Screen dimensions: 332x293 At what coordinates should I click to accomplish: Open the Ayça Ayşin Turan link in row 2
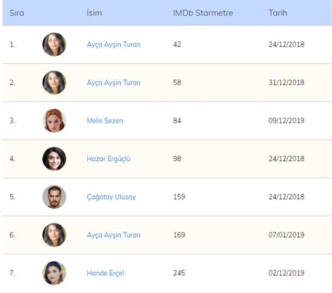pyautogui.click(x=113, y=82)
